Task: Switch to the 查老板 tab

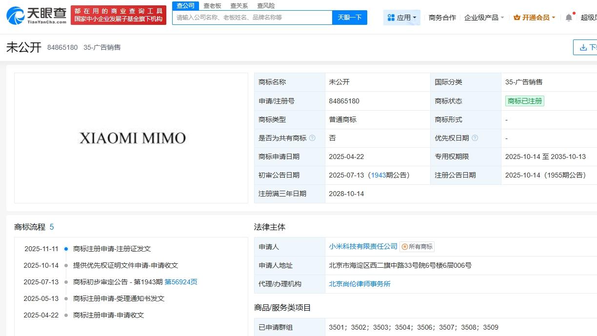Action: (212, 5)
